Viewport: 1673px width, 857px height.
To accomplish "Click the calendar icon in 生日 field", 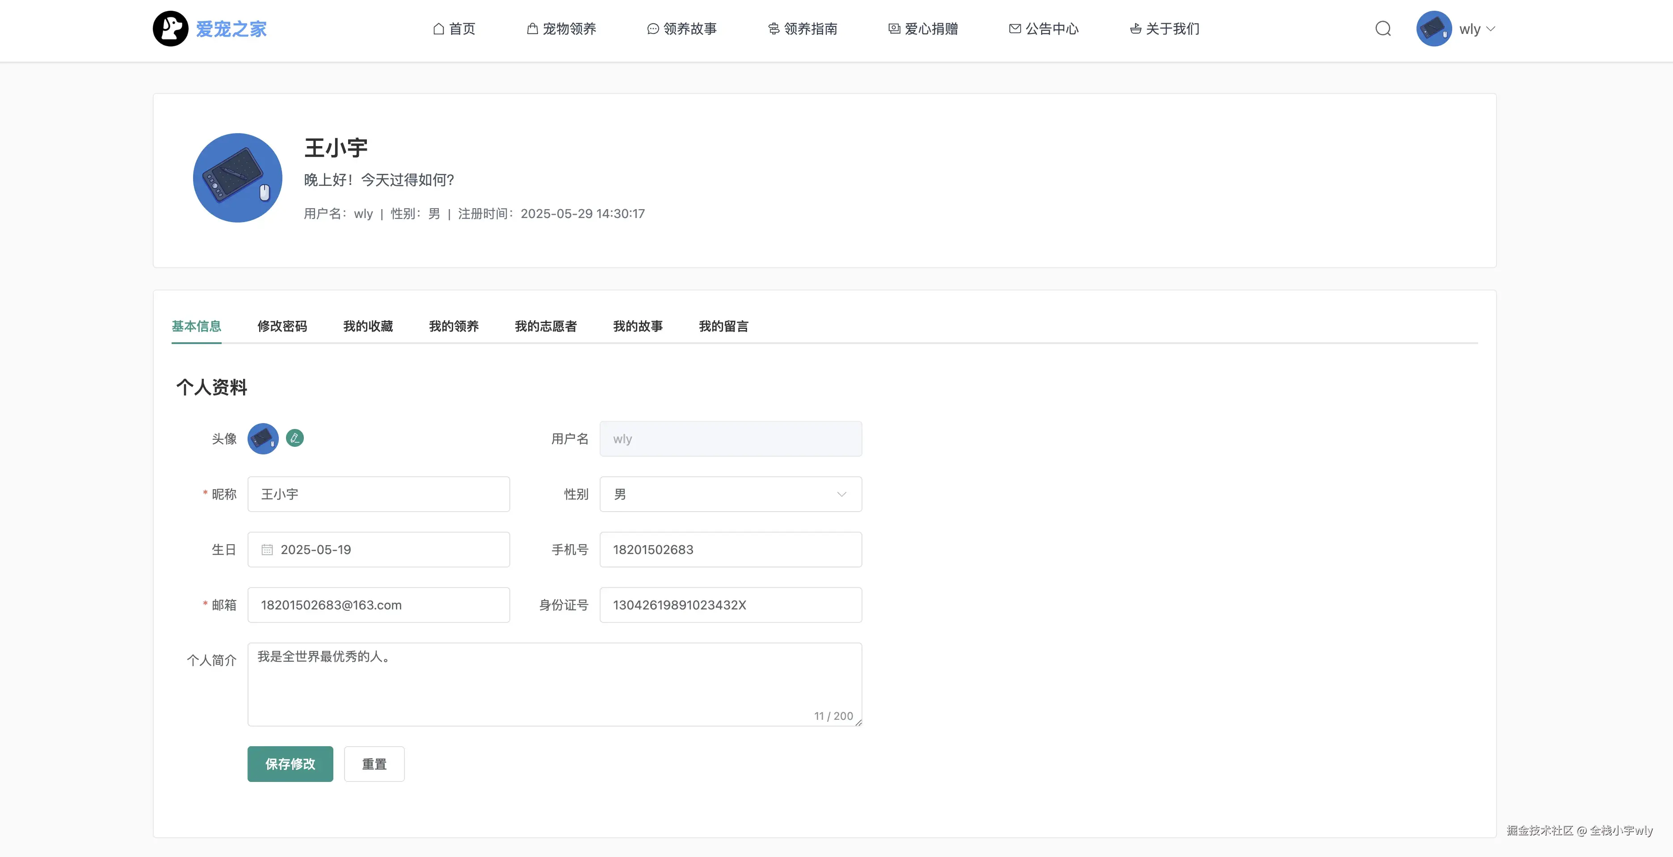I will [x=267, y=550].
